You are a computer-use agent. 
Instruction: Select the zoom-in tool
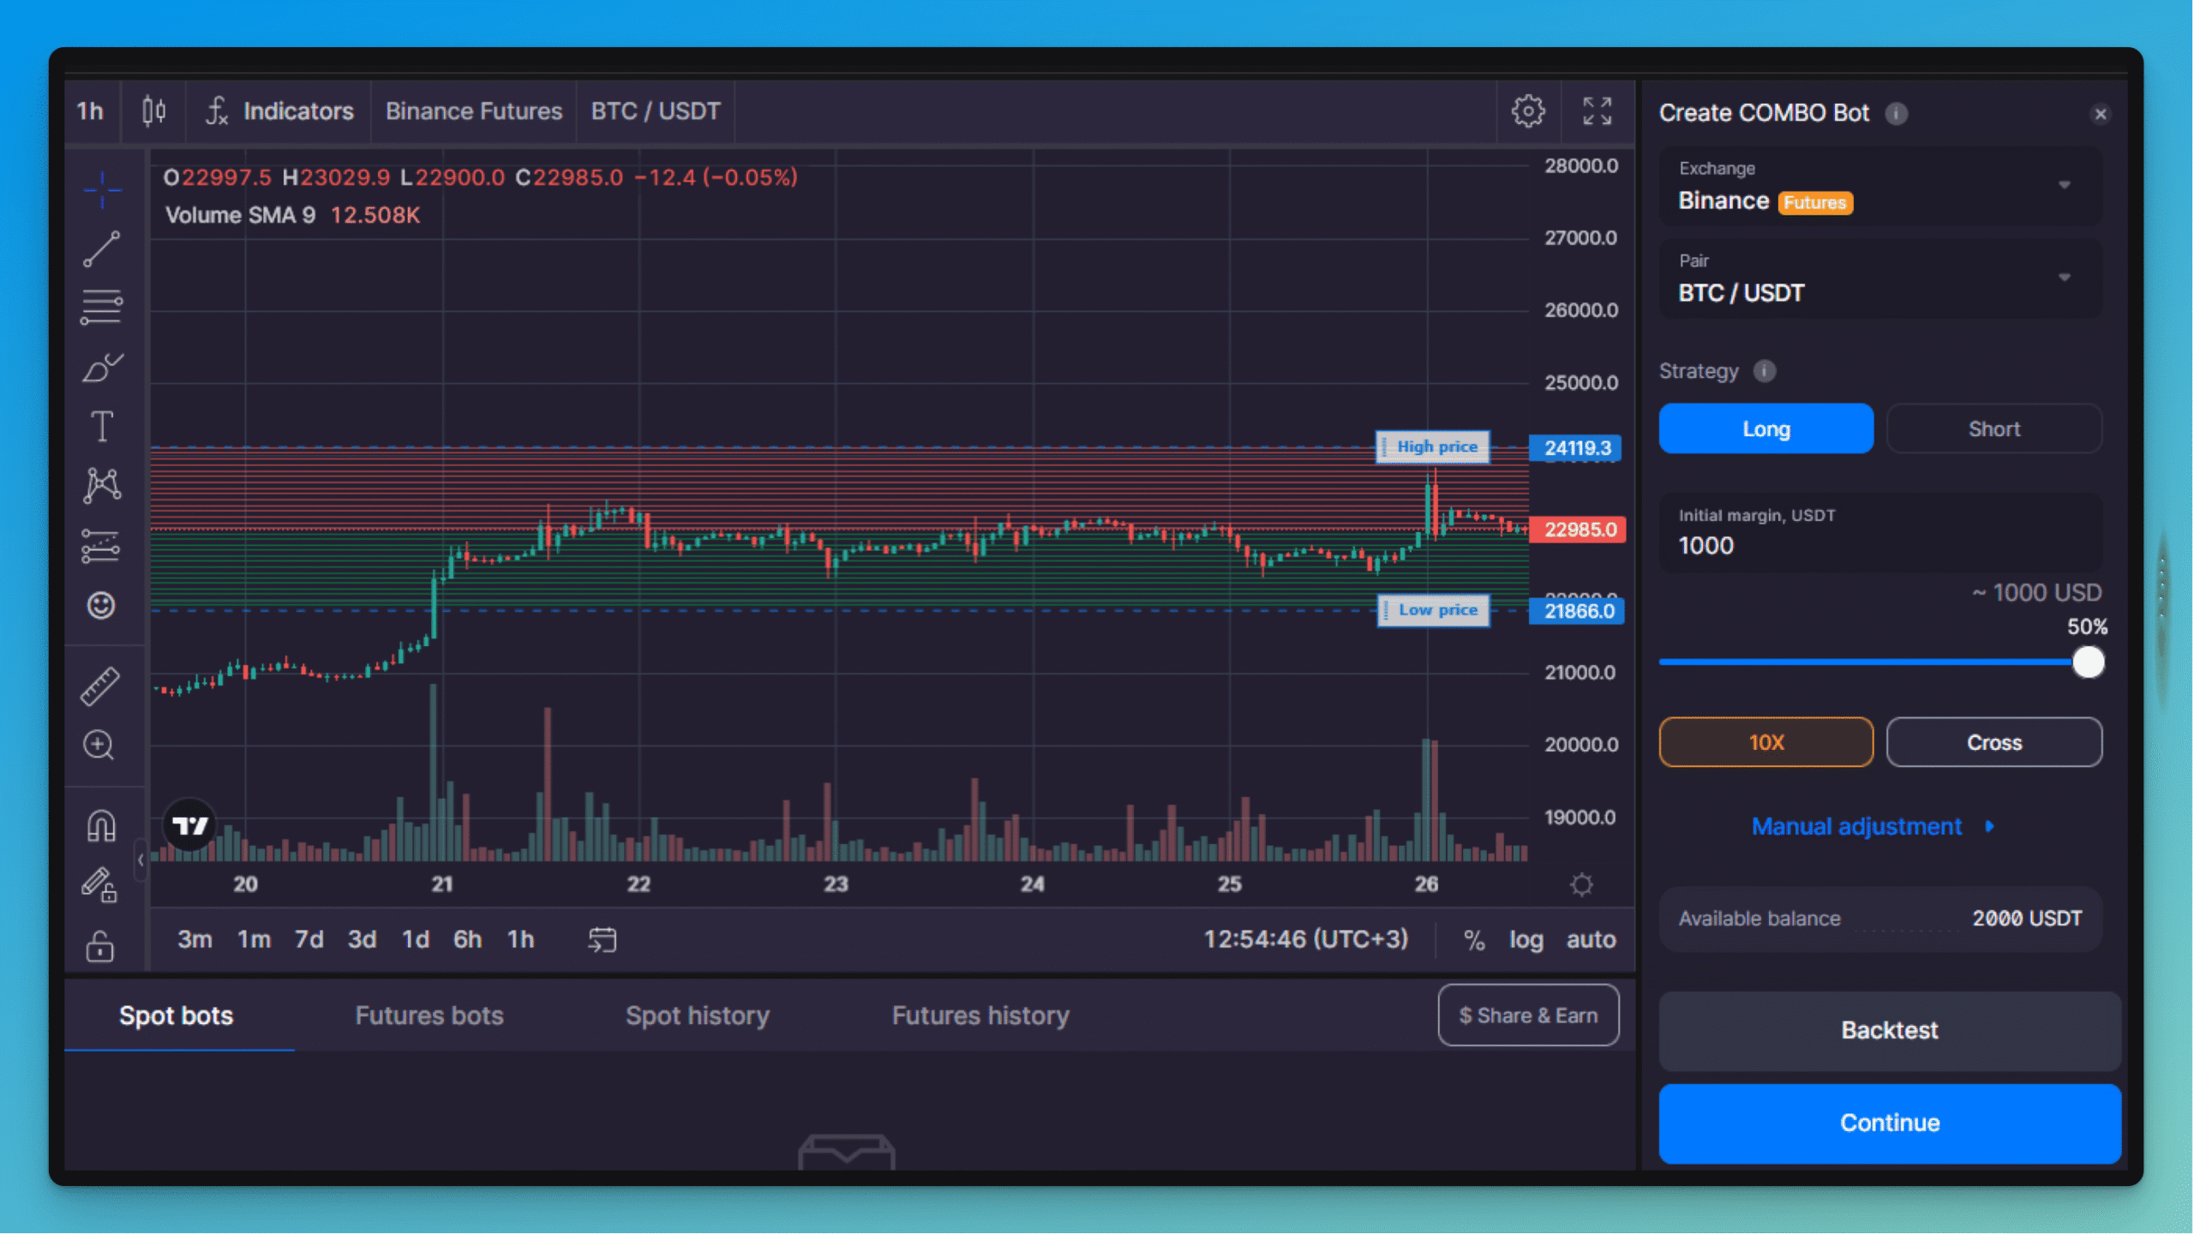click(x=101, y=746)
